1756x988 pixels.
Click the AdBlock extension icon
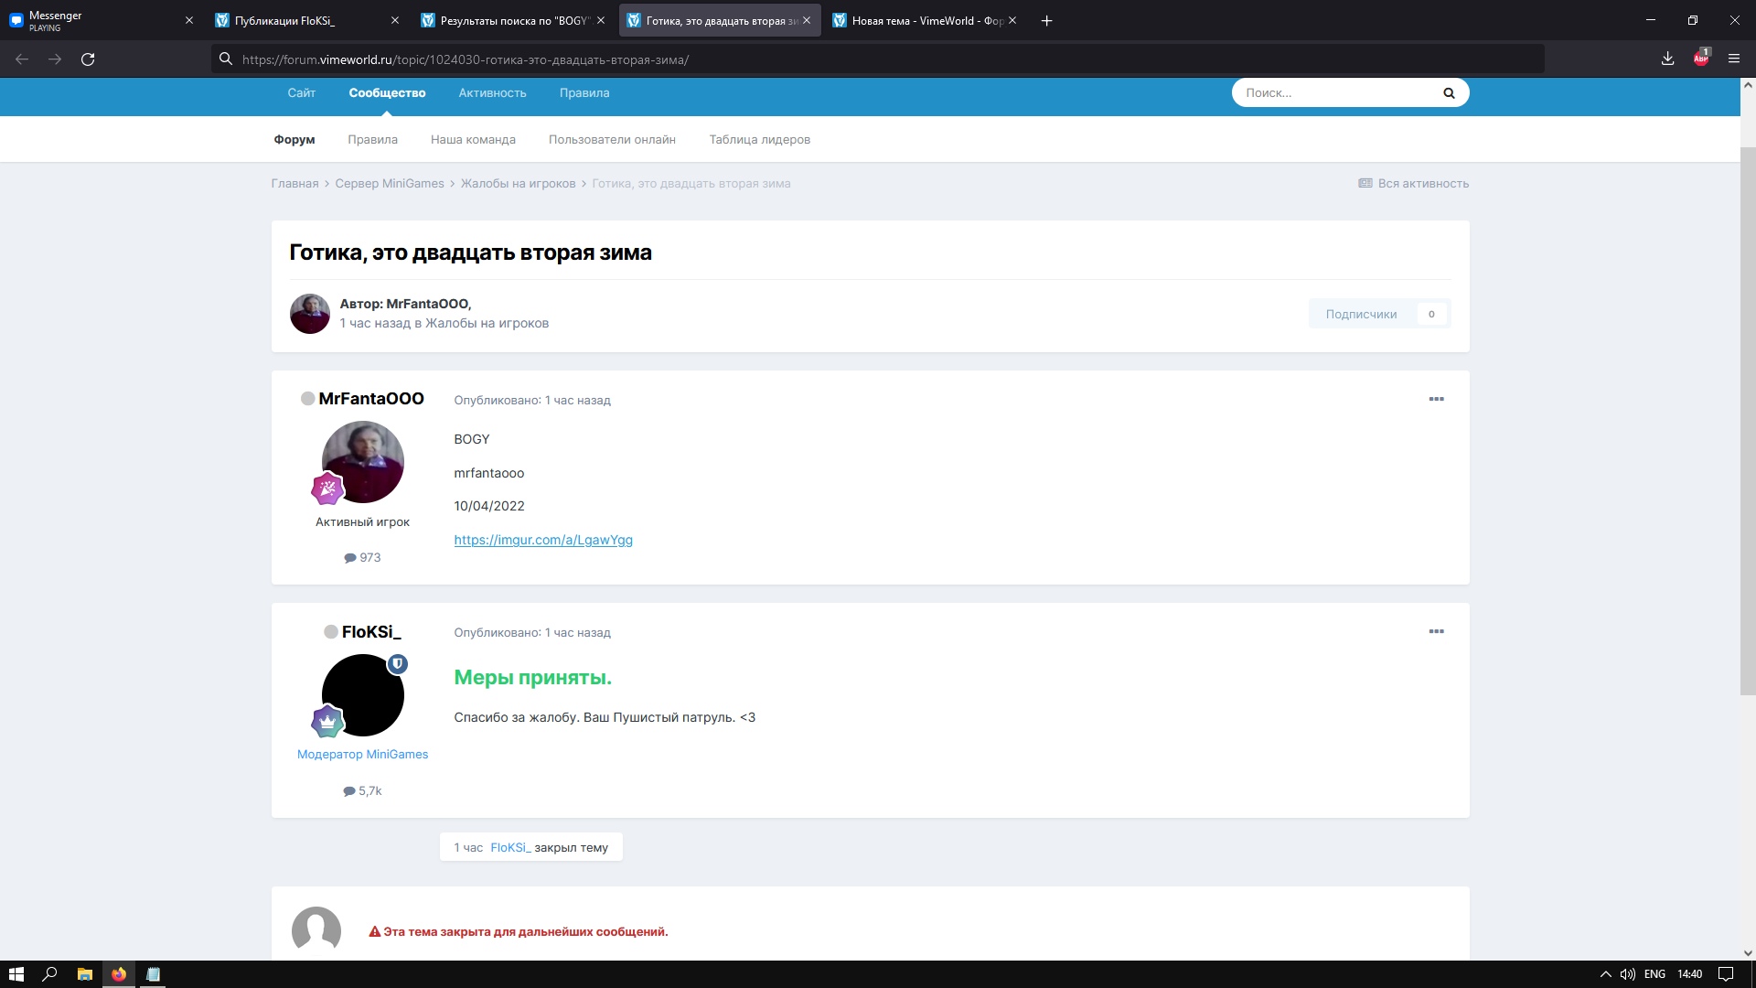point(1701,59)
